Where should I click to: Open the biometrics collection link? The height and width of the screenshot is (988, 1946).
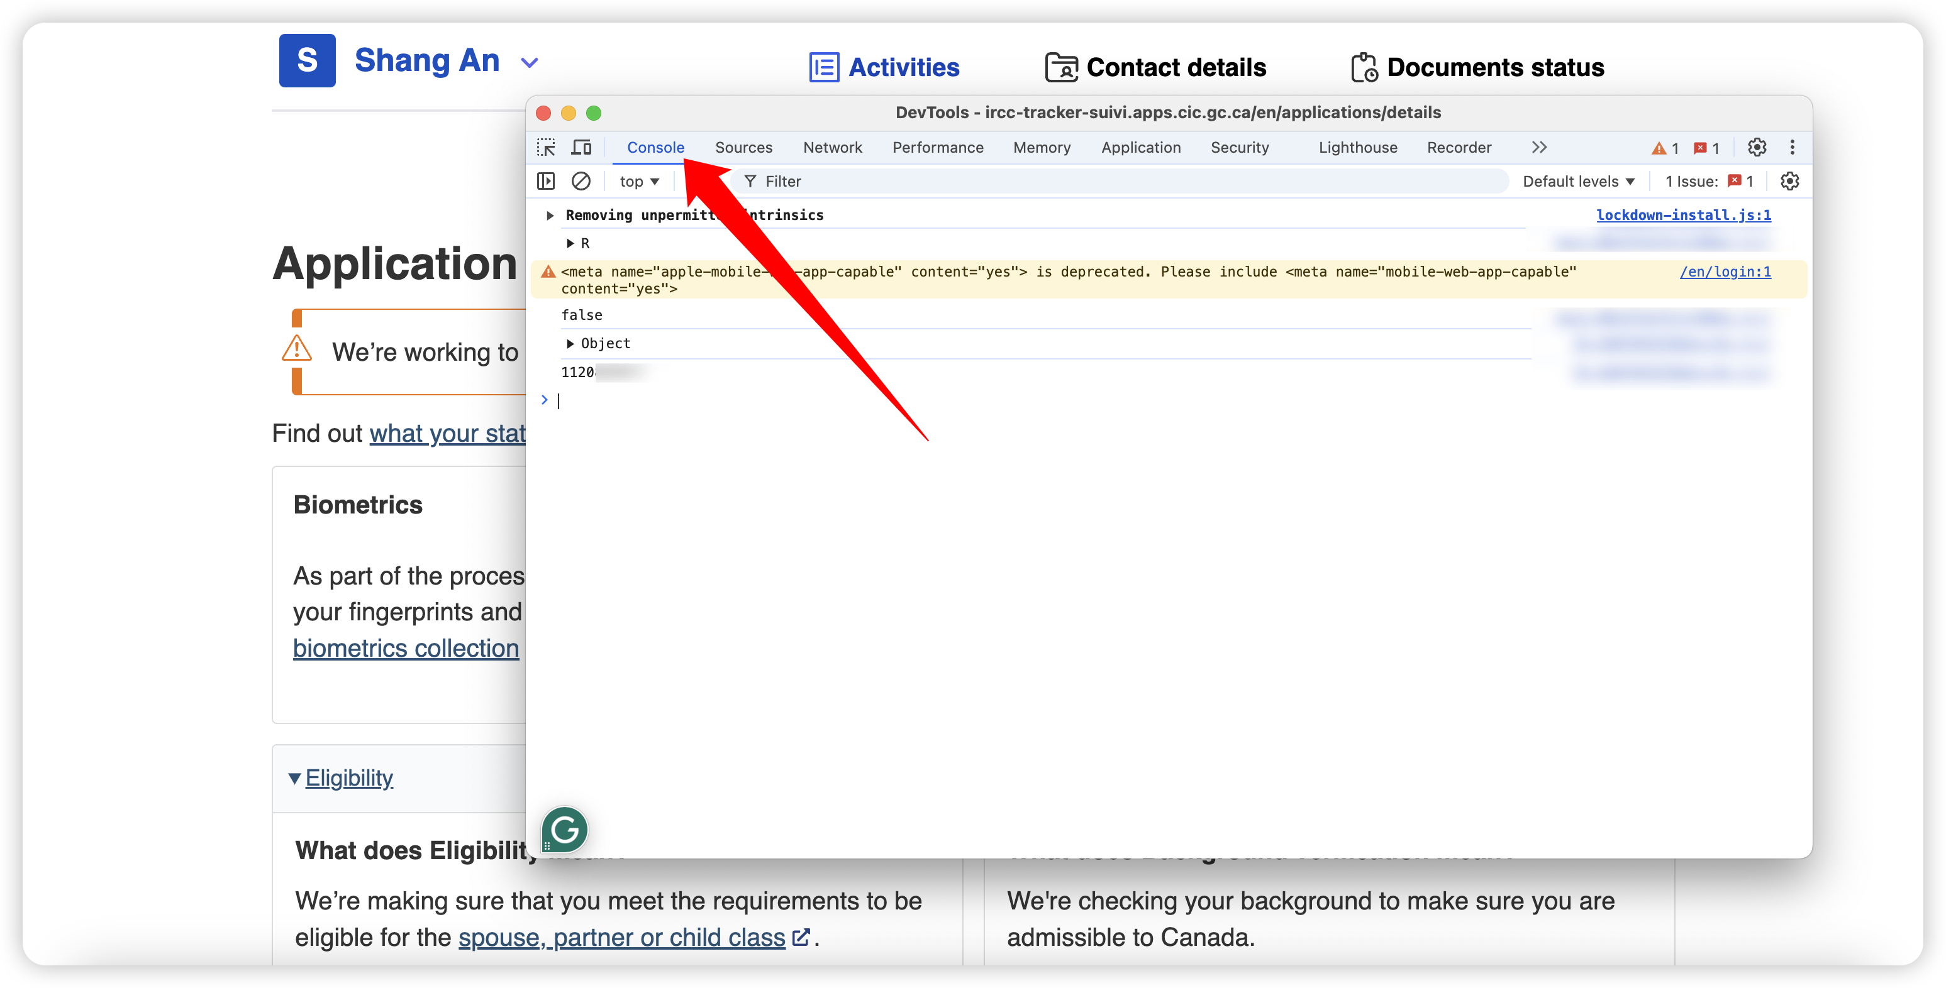pos(406,649)
